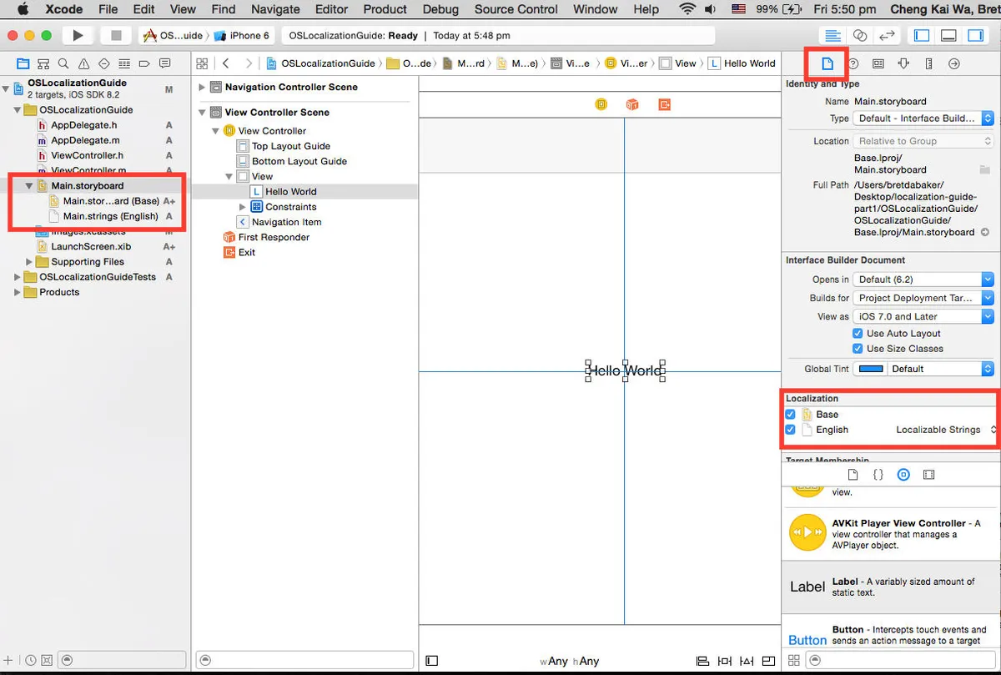This screenshot has height=675, width=1001.
Task: Open the Symbol navigator
Action: pyautogui.click(x=43, y=63)
